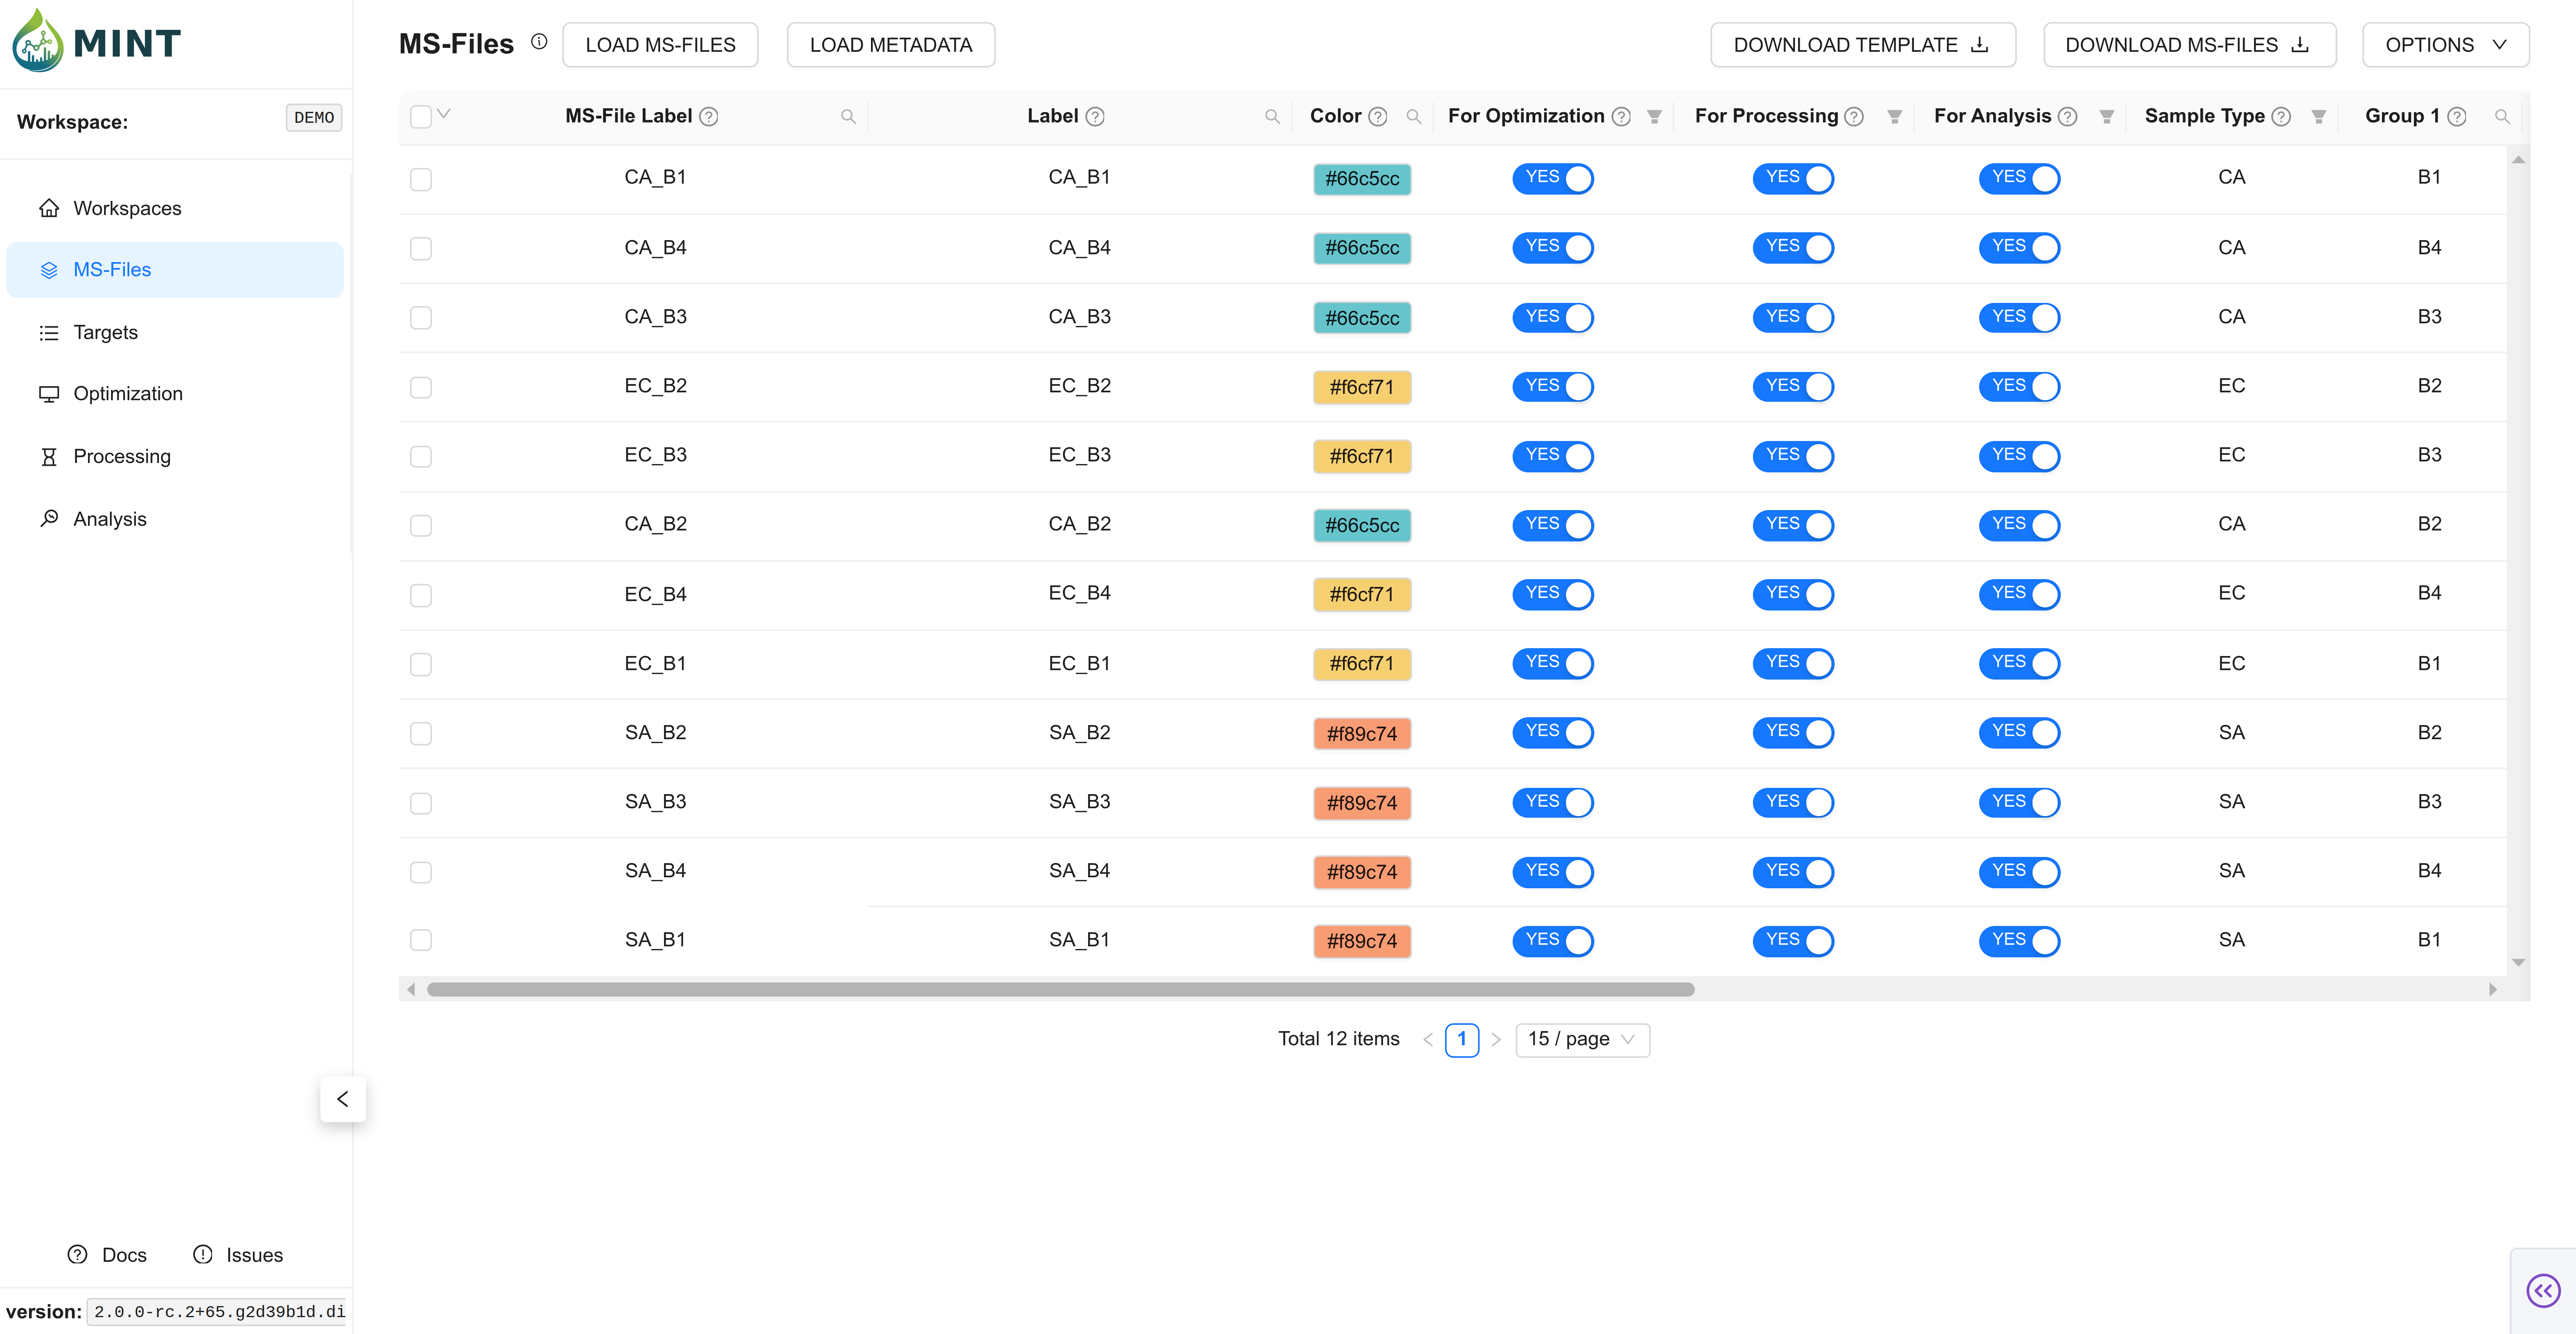Click the LOAD MS-FILES button

[x=660, y=45]
